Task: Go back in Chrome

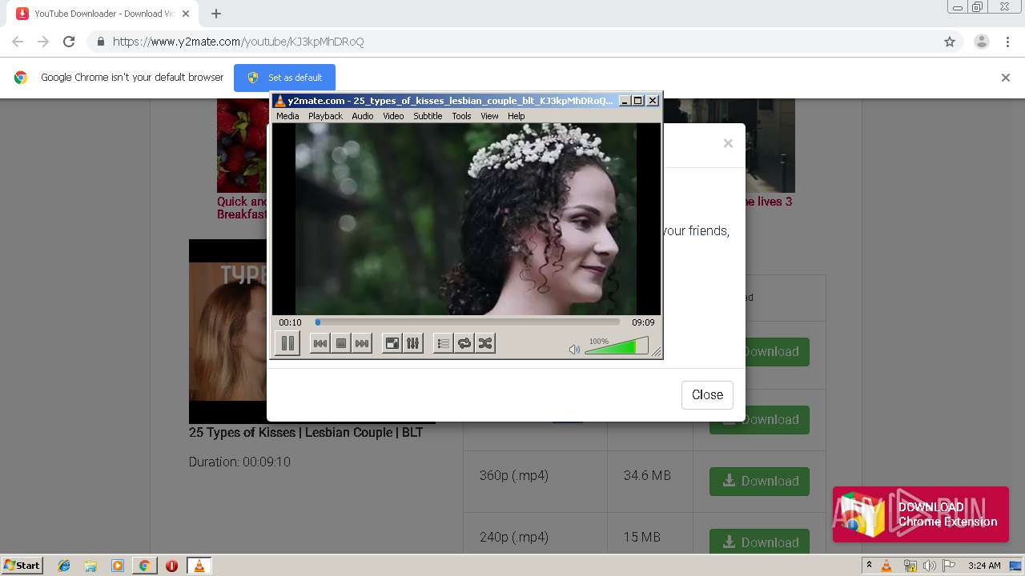Action: (x=18, y=42)
